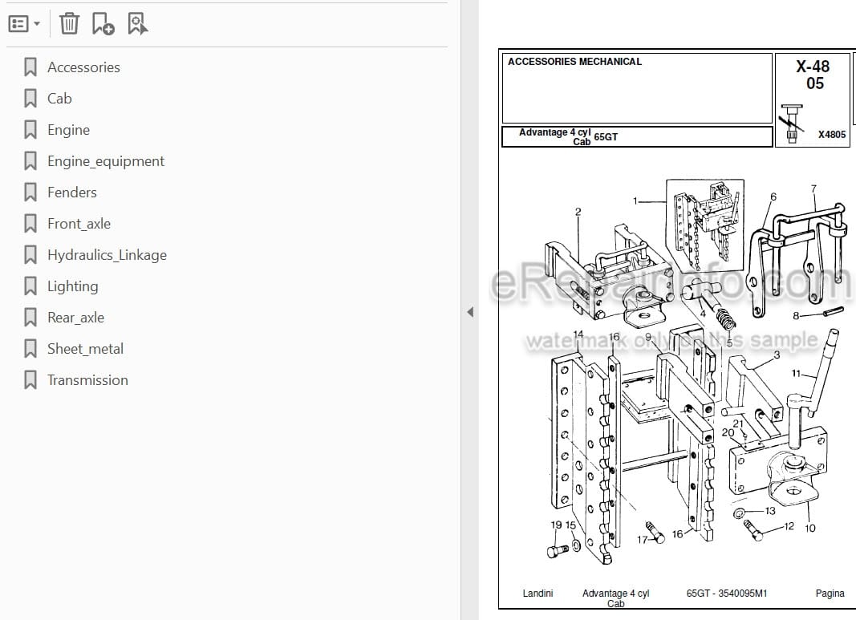
Task: Open the Sheet_metal bookmark
Action: tap(85, 349)
